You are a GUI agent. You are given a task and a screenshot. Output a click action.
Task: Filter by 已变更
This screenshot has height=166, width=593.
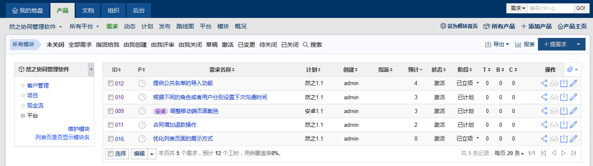tap(246, 45)
